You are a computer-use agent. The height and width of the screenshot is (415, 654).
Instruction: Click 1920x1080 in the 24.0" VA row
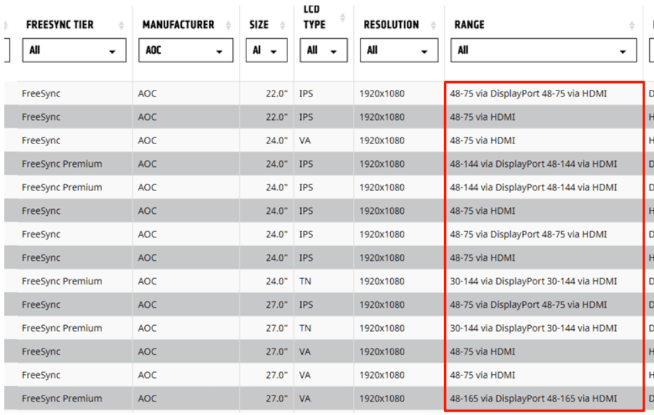pyautogui.click(x=382, y=141)
